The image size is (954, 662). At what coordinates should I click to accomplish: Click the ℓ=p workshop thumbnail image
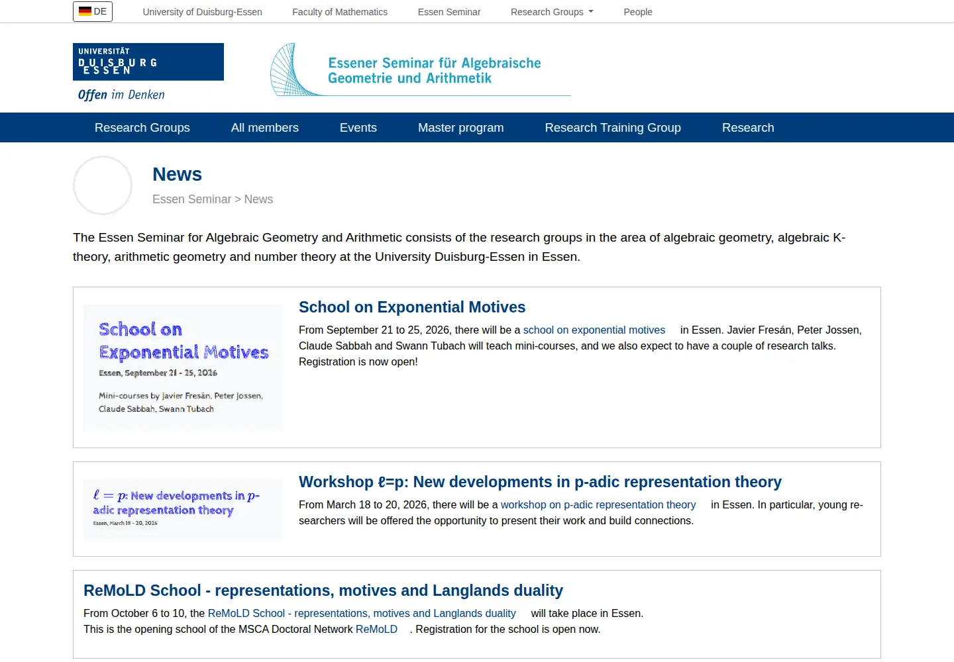coord(183,509)
